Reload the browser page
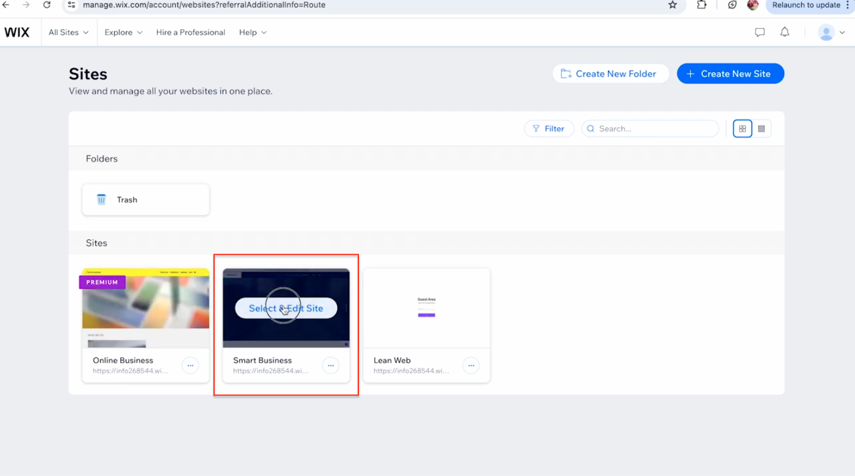855x476 pixels. point(47,5)
